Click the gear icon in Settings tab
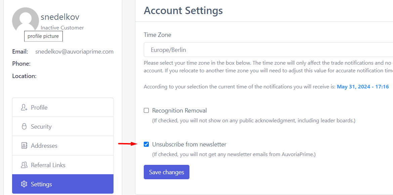The image size is (393, 195). click(x=24, y=184)
